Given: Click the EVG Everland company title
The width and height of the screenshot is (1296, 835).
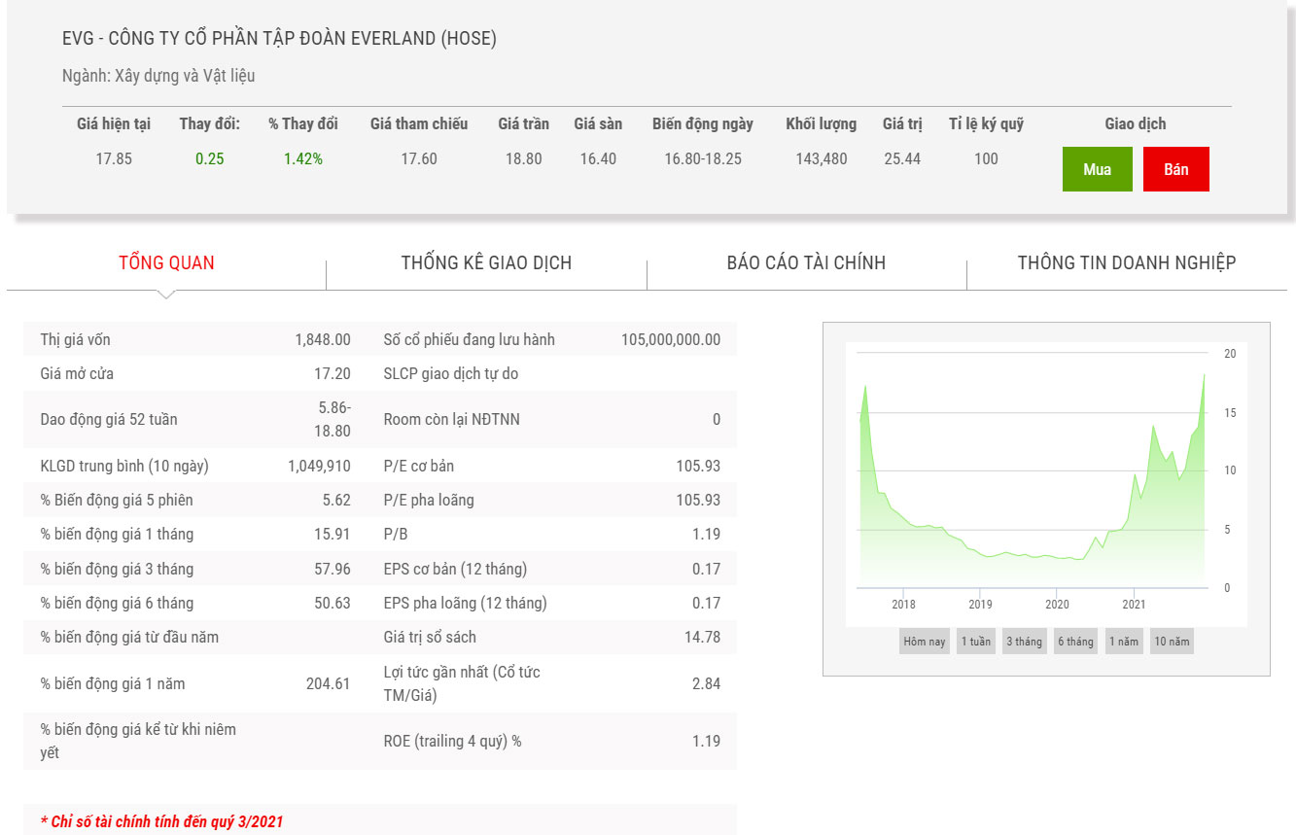Looking at the screenshot, I should tap(279, 39).
